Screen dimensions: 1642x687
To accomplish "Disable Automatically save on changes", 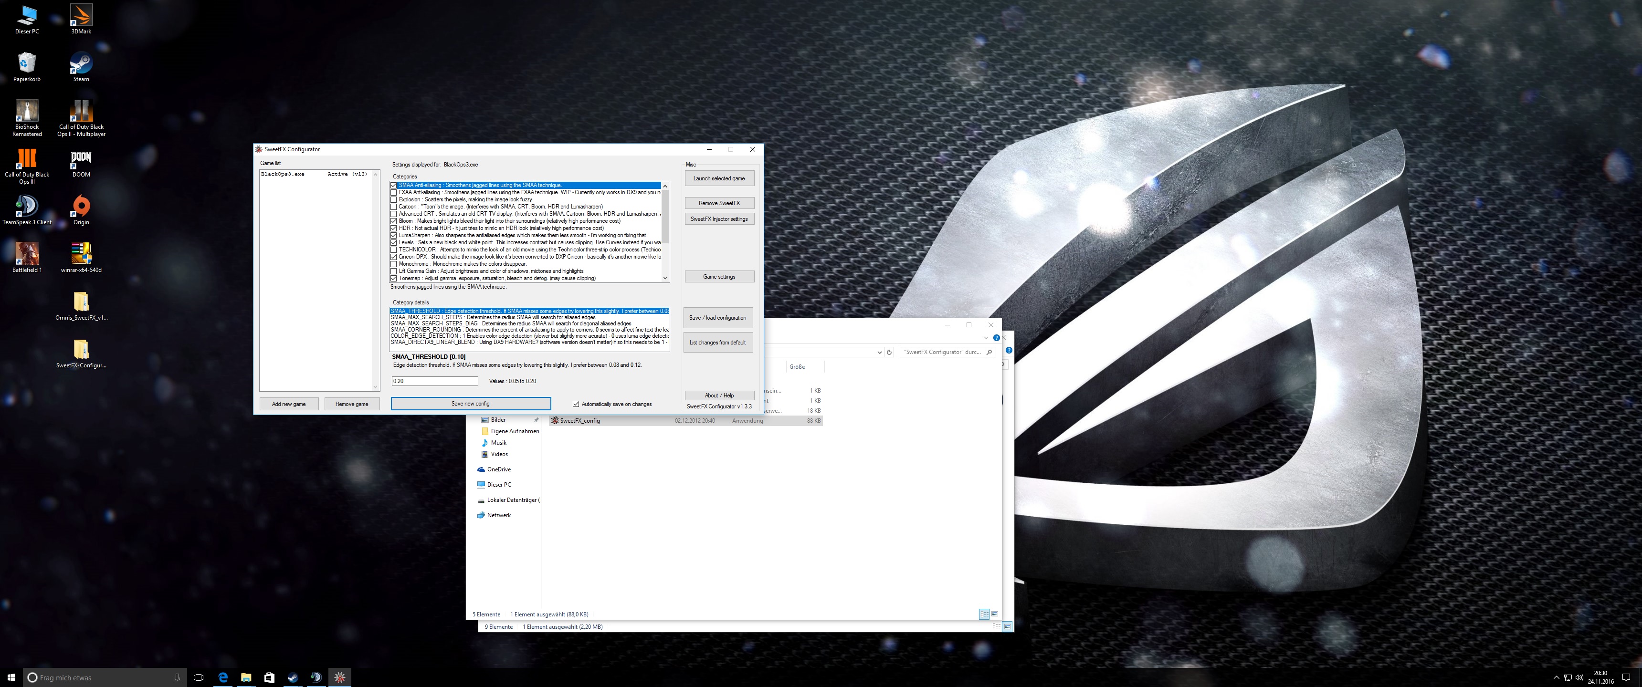I will point(576,404).
